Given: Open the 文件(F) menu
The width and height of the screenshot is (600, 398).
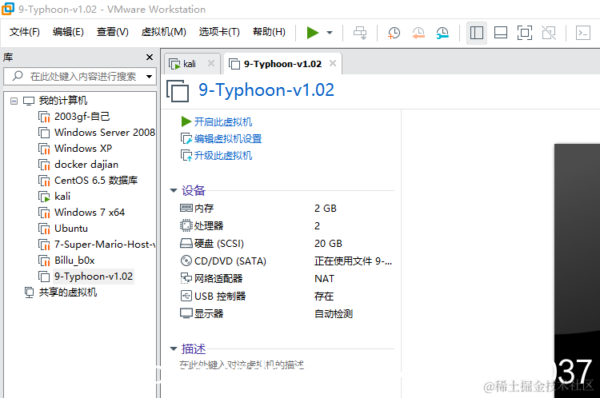Looking at the screenshot, I should (x=25, y=32).
